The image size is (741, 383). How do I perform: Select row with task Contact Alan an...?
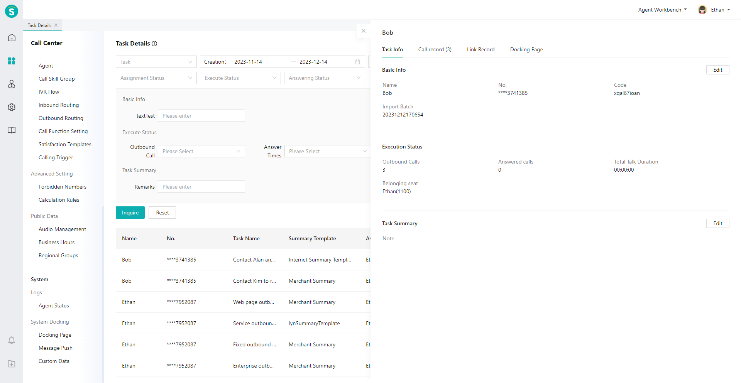tap(243, 260)
